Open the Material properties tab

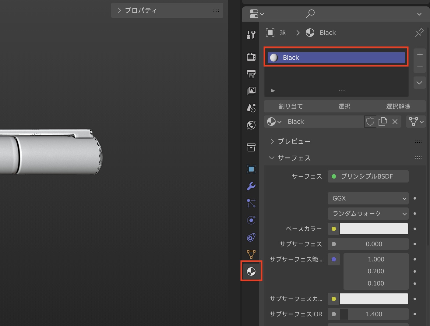point(251,271)
